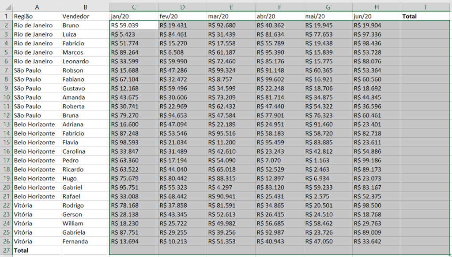Image resolution: width=452 pixels, height=257 pixels.
Task: Click the jun/20 header cell
Action: 377,16
